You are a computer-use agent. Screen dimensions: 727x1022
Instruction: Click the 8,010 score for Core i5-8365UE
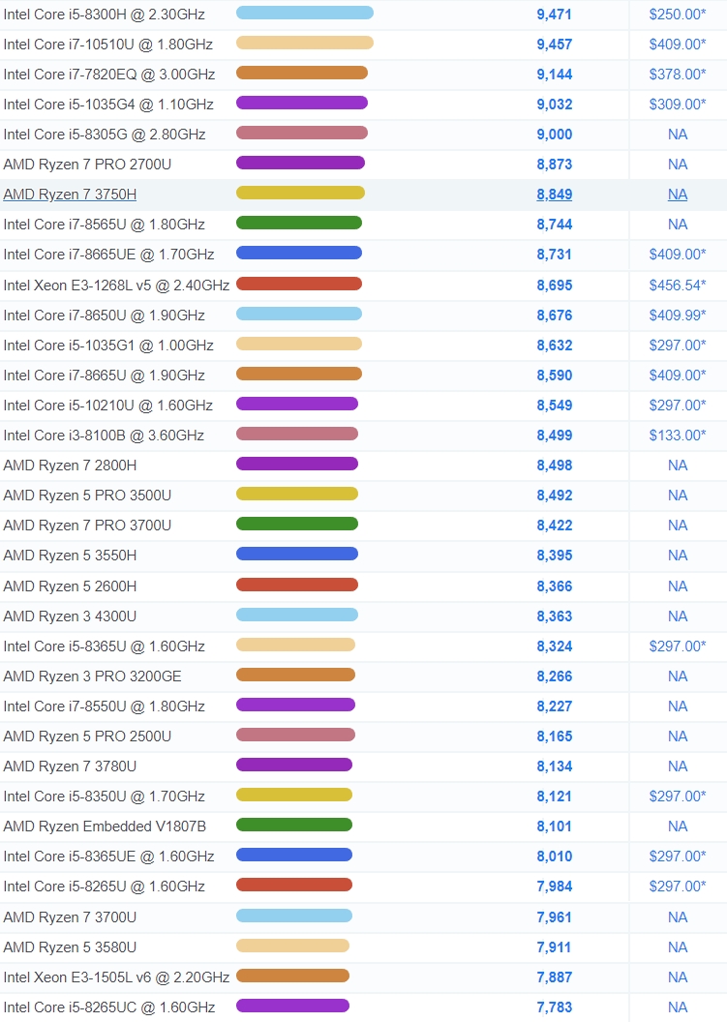pyautogui.click(x=555, y=857)
